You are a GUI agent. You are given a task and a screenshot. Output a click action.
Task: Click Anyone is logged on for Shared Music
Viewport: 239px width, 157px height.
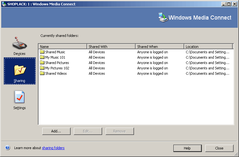click(x=153, y=52)
